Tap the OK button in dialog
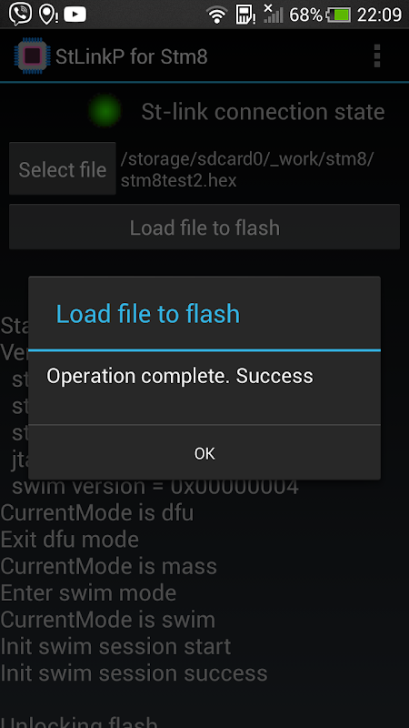The height and width of the screenshot is (728, 409). tap(204, 453)
